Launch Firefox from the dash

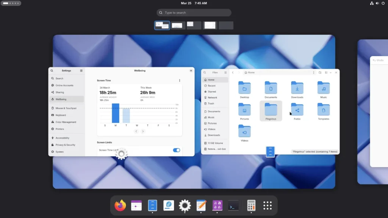pos(120,206)
